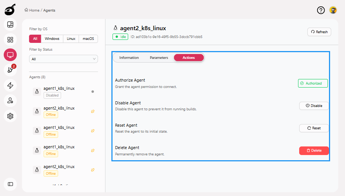Open the dashboard layout icon in sidebar
Viewport: 345px width, 196px height.
click(10, 25)
